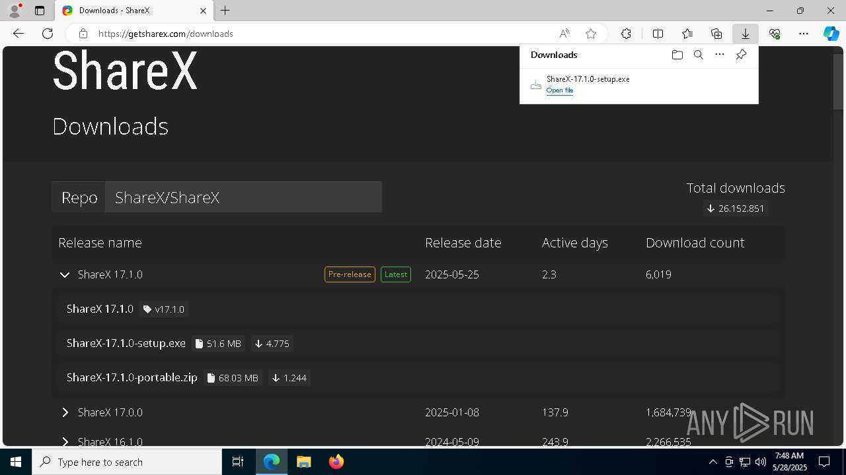Screen dimensions: 846x475
Task: Select the Downloads - ShareX tab
Action: tap(134, 11)
